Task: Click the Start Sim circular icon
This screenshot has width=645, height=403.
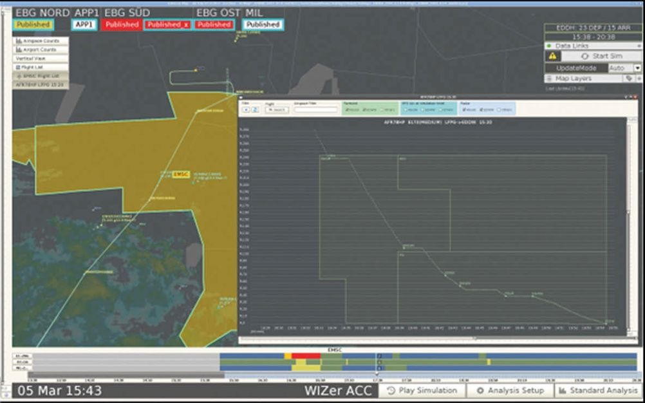Action: click(585, 56)
